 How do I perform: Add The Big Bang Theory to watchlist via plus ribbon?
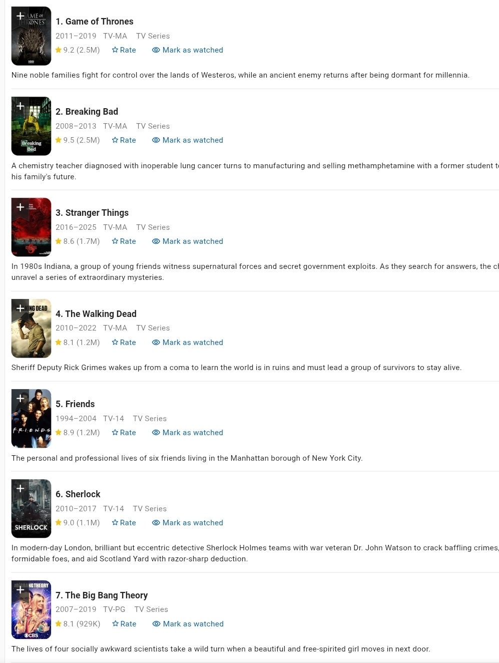(20, 590)
